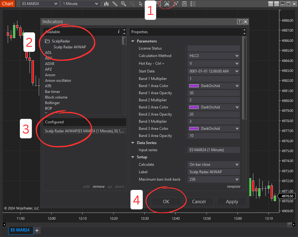This screenshot has height=237, width=298.
Task: Click the Properties panel vertical scrollbar
Action: click(244, 78)
